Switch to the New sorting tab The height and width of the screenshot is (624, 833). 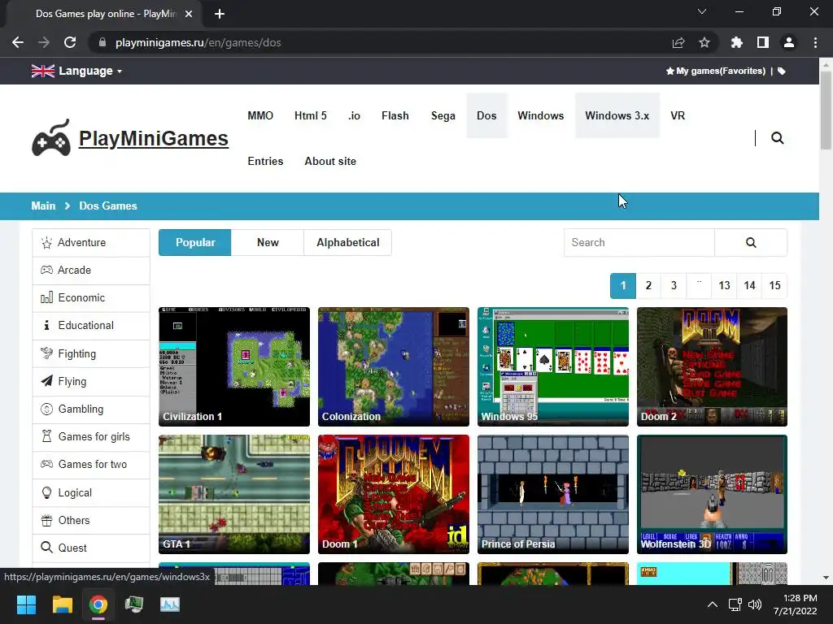pyautogui.click(x=268, y=242)
